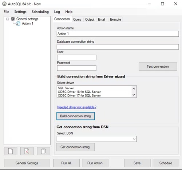Viewport: 182px width, 170px height.
Task: Click driver list scroll up arrow
Action: pyautogui.click(x=134, y=89)
